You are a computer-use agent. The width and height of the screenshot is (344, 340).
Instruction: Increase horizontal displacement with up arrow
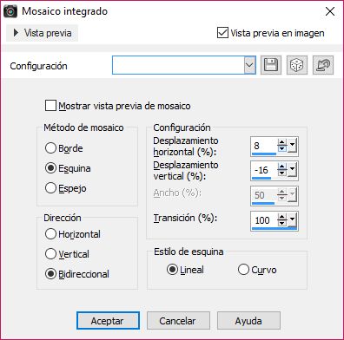(281, 142)
